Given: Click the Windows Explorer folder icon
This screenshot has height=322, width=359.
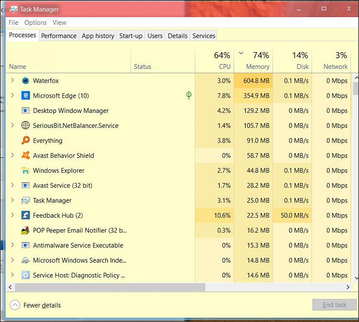Looking at the screenshot, I should point(25,170).
